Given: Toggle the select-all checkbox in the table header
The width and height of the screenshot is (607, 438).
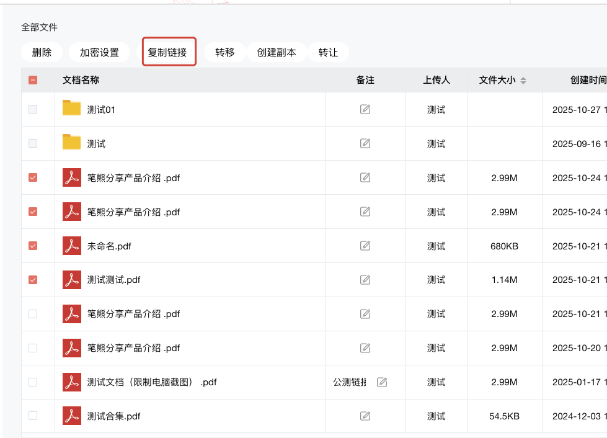Looking at the screenshot, I should point(33,80).
